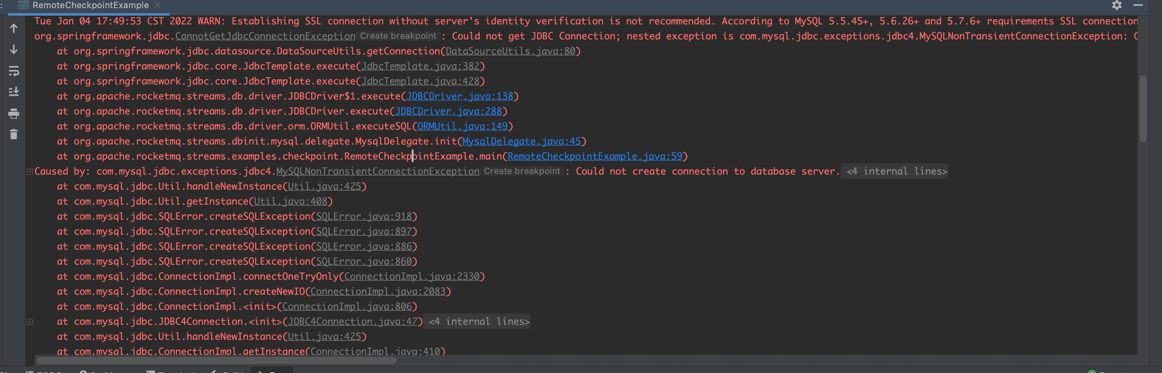Open the run panel's gear settings
Screen dimensions: 1162x373
click(x=1116, y=5)
